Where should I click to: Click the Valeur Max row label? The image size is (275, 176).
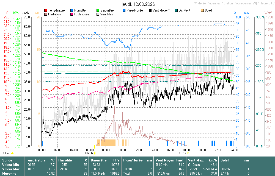coord(10,169)
